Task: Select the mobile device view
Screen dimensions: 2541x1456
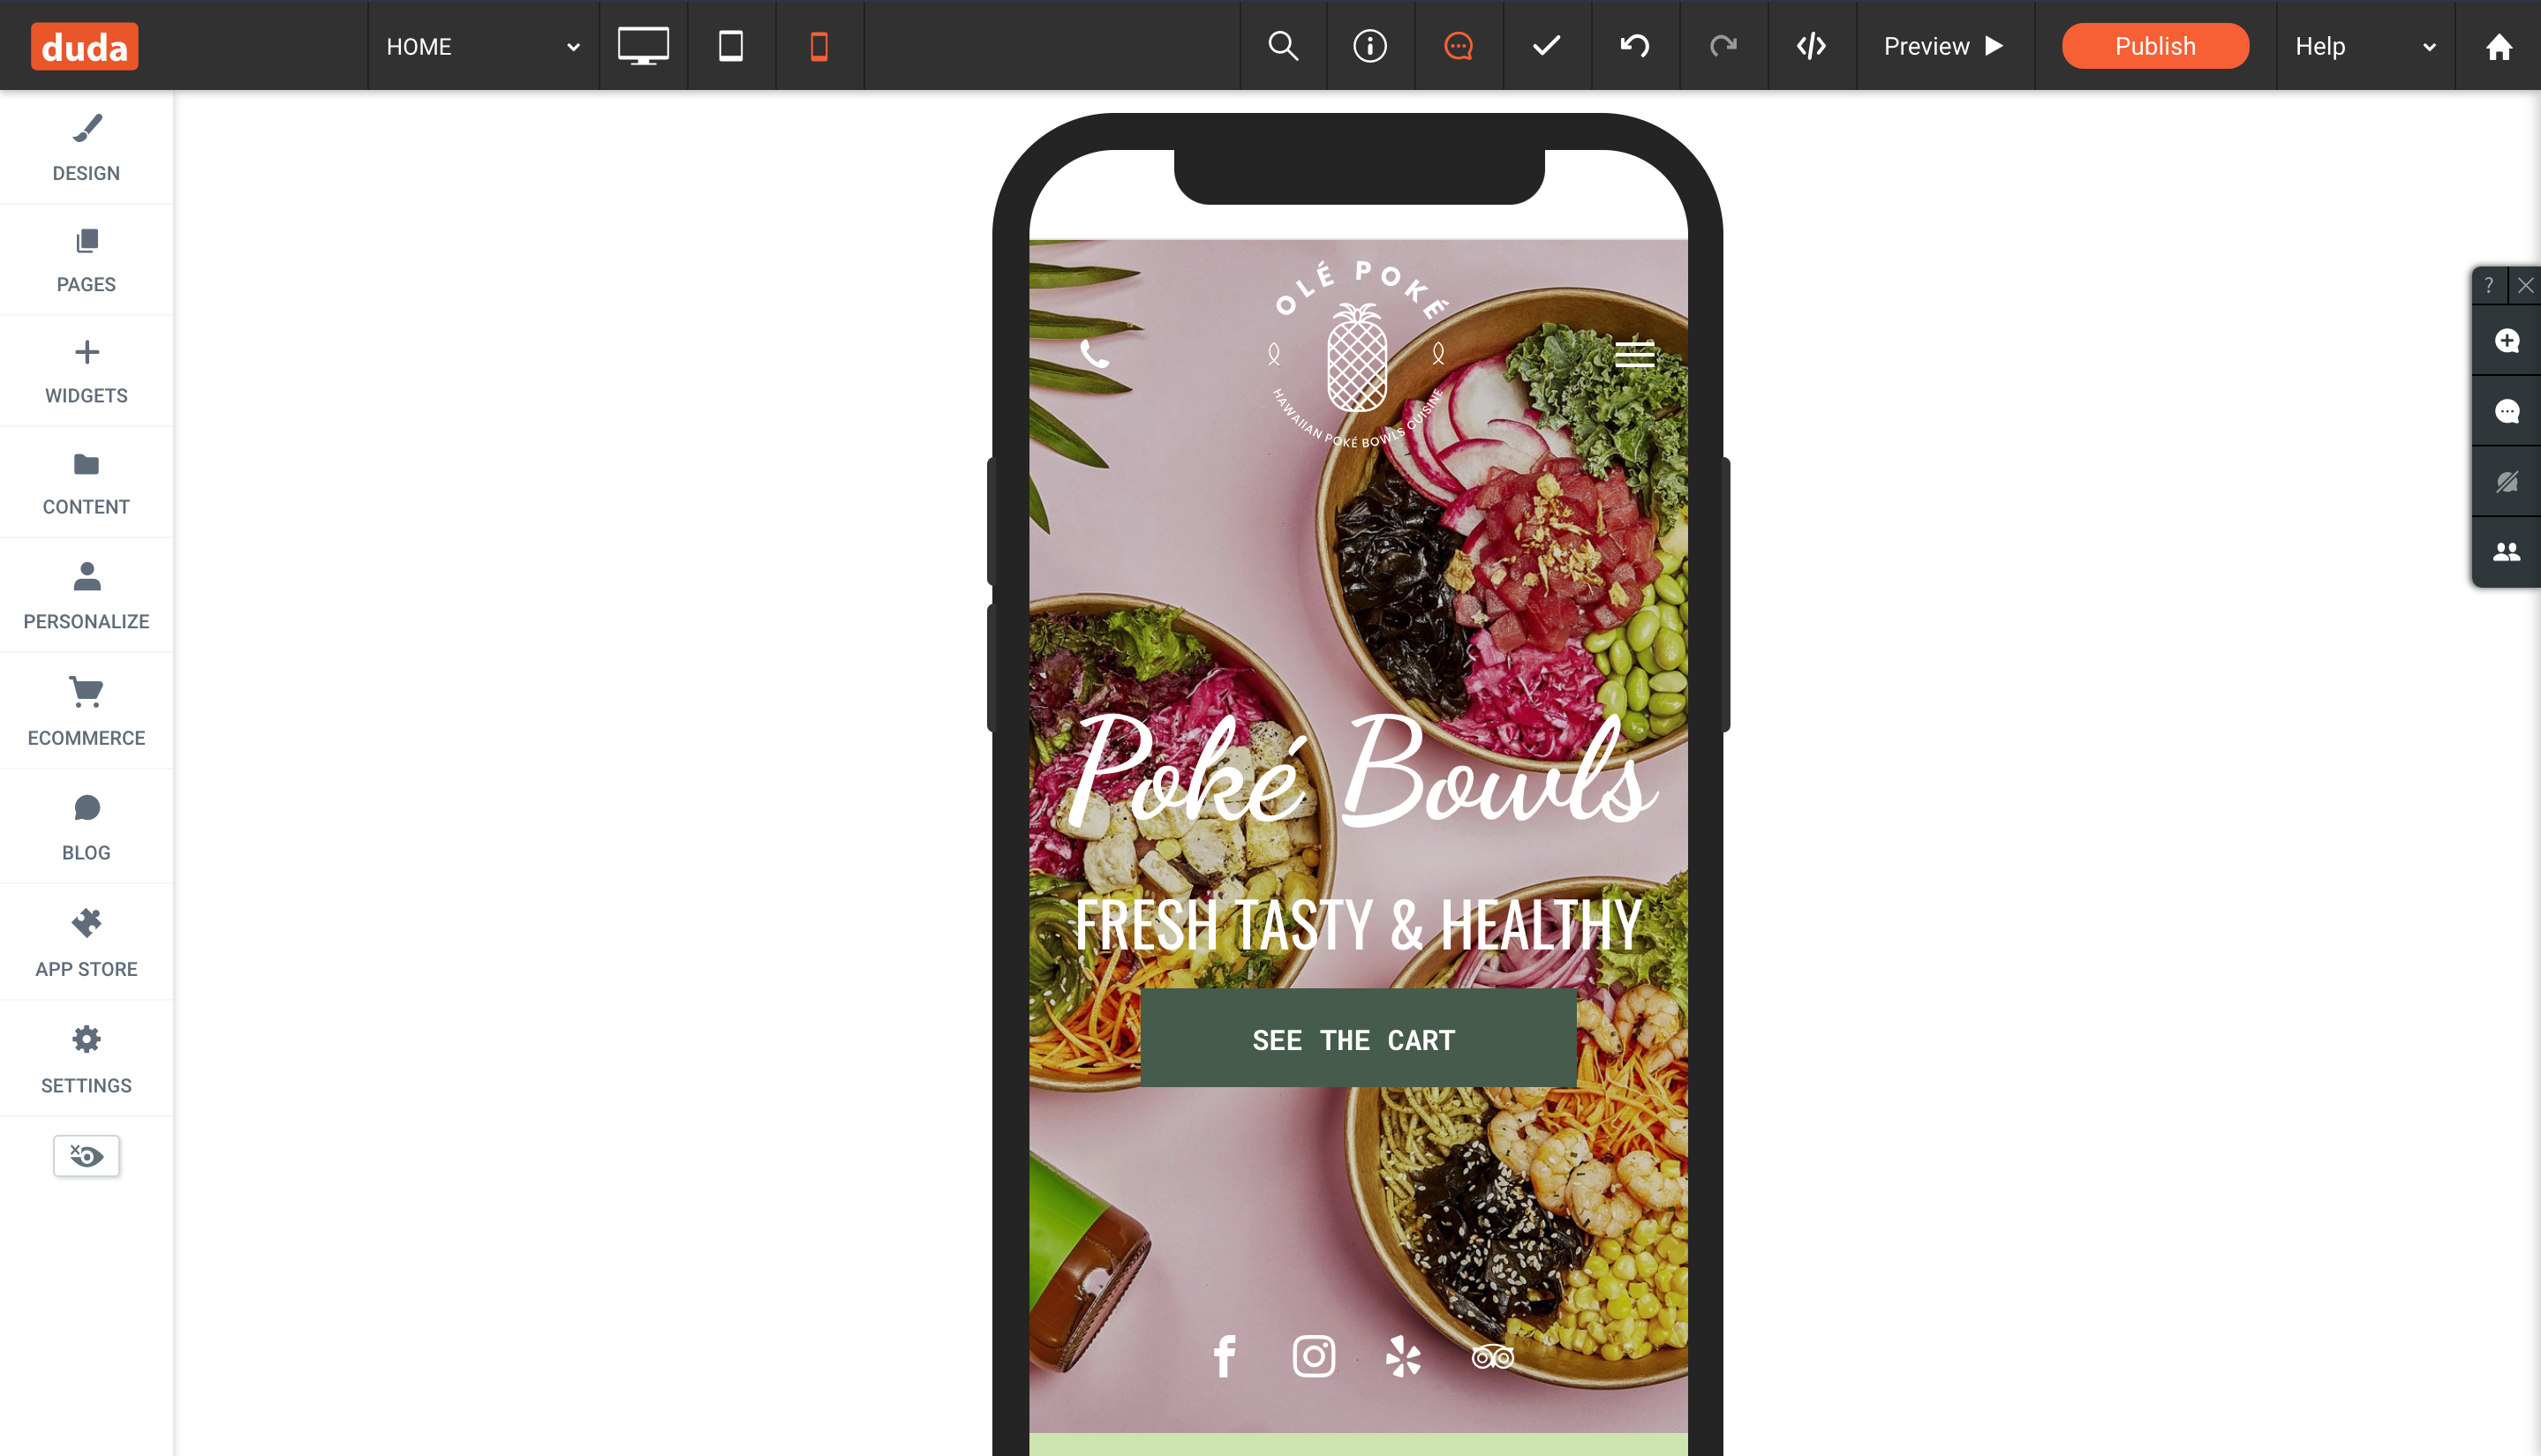Action: (818, 46)
